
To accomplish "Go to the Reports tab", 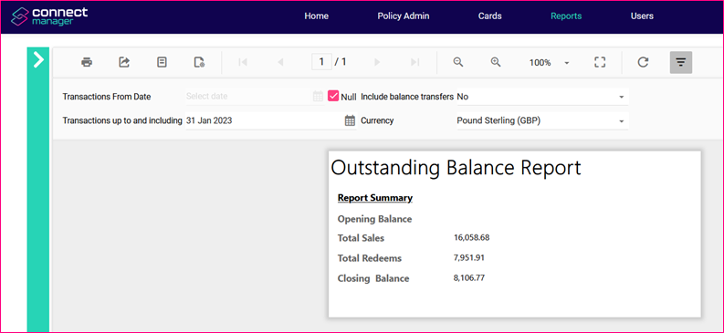I will (566, 16).
